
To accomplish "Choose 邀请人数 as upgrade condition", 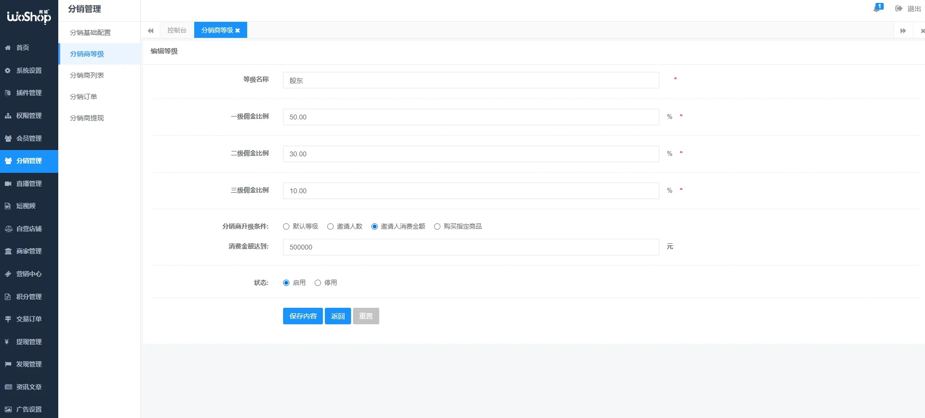I will pyautogui.click(x=331, y=227).
